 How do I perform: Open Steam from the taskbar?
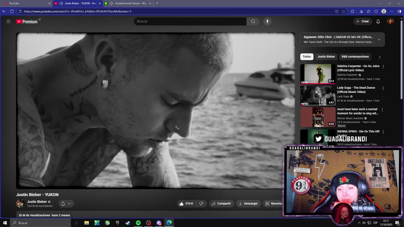click(x=128, y=223)
